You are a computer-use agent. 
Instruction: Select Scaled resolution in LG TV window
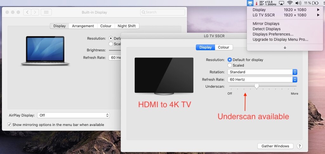point(230,65)
